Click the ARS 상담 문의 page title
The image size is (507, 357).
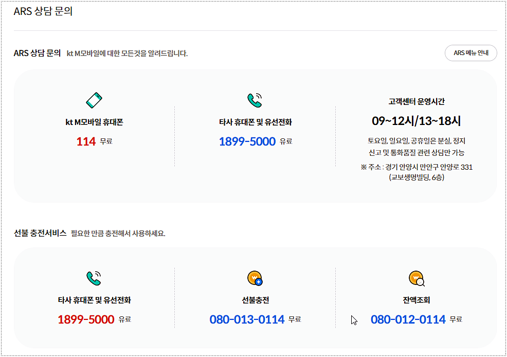43,11
